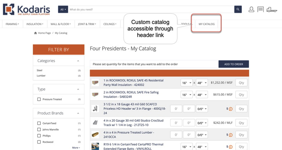Open ROCKWOOL ROXUL SAFE 45 product link
Image resolution: width=282 pixels, height=150 pixels.
(x=133, y=82)
